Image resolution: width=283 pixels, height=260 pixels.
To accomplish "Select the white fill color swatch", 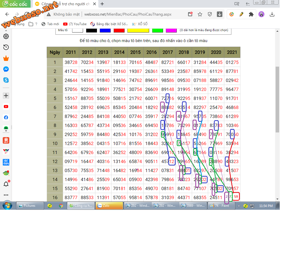I will click(x=78, y=30).
